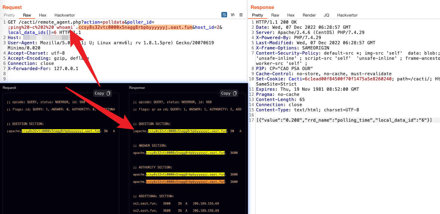Click the ADDITIONAL SECTION label
This screenshot has width=440, height=214.
point(154,196)
